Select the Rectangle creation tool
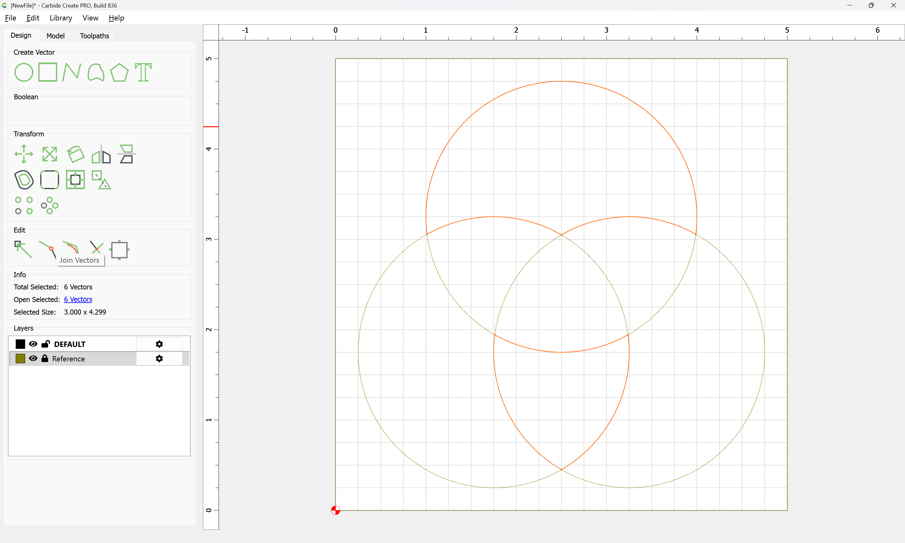This screenshot has width=905, height=543. (x=47, y=72)
